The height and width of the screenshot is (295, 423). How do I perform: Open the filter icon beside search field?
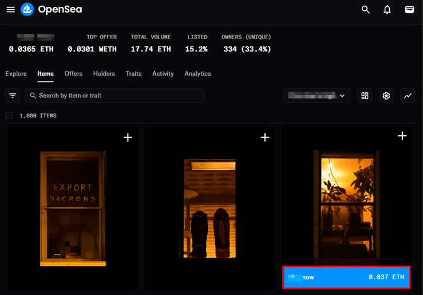point(13,96)
